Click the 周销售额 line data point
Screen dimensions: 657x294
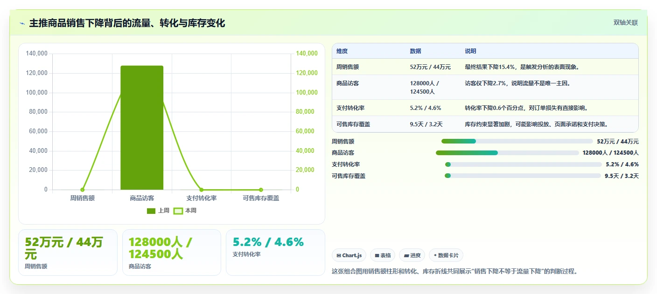pyautogui.click(x=83, y=190)
